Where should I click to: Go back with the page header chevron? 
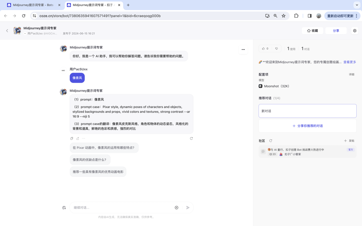pyautogui.click(x=7, y=30)
